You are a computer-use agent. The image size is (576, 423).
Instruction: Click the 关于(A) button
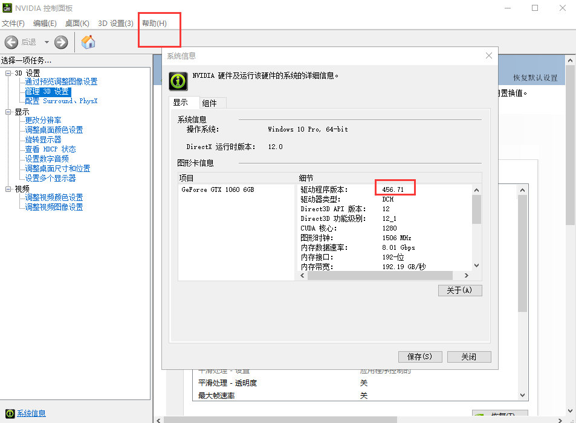pyautogui.click(x=460, y=290)
